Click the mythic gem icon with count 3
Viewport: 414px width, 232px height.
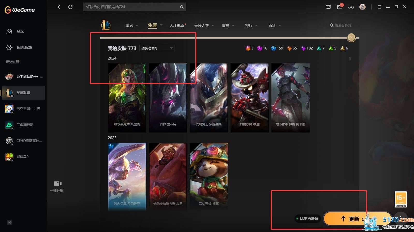[x=248, y=48]
